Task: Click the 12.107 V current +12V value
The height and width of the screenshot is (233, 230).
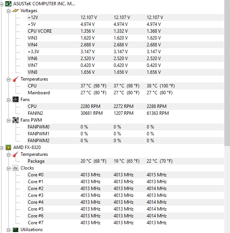Action: tap(89, 17)
